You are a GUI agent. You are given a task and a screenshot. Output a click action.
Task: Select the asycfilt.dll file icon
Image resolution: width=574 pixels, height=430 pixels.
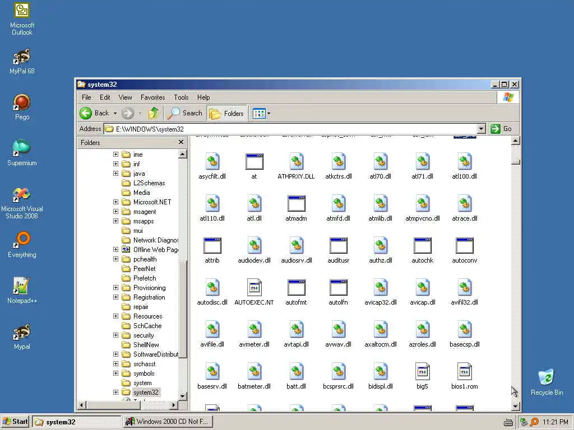[x=212, y=162]
